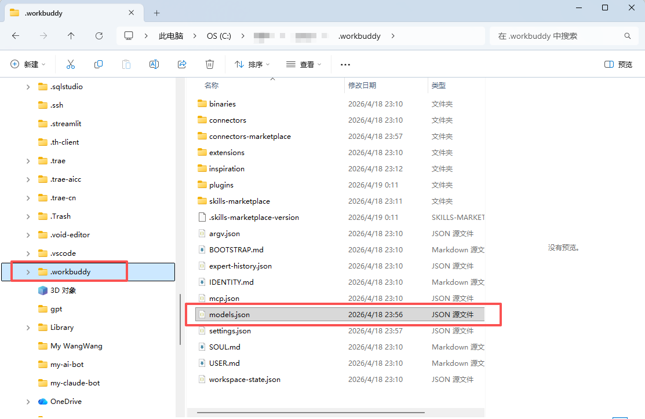Toggle the 预览 preview pane

[x=618, y=64]
